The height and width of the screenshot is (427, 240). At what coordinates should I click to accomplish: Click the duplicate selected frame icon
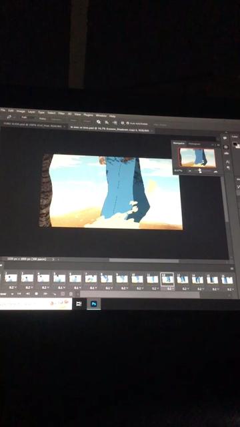click(63, 294)
